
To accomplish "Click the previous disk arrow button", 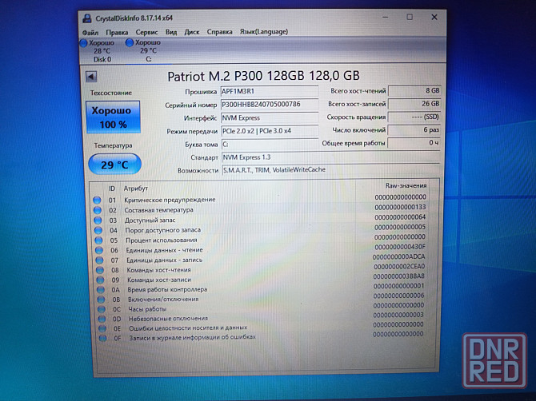I will 91,77.
